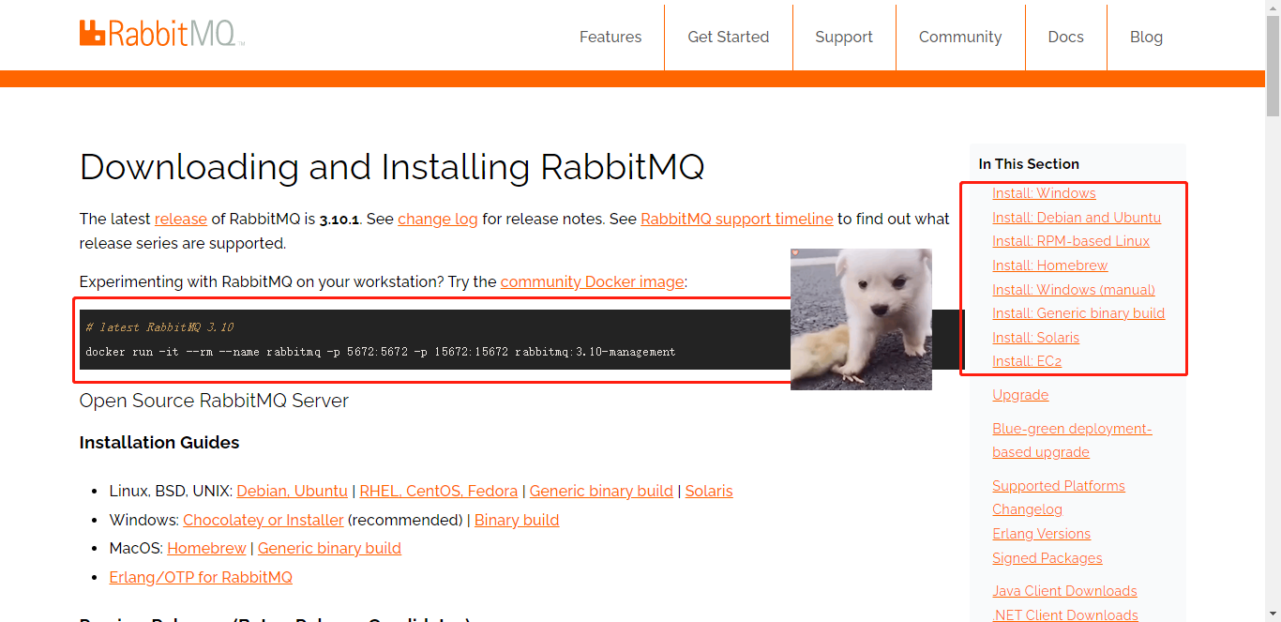Select 'Install: Homebrew' in the sidebar
Image resolution: width=1281 pixels, height=622 pixels.
click(1050, 265)
